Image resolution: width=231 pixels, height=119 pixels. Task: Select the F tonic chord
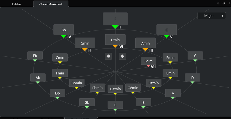115,19
